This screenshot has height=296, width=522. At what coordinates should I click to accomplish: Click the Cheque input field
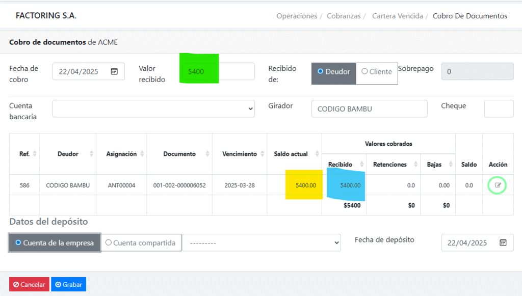point(498,109)
